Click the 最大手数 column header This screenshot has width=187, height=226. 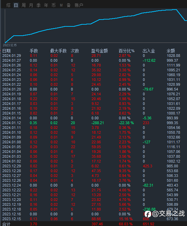(58, 51)
